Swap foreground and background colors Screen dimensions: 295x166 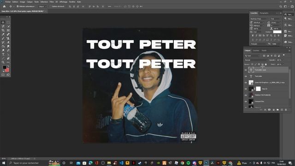(8, 66)
